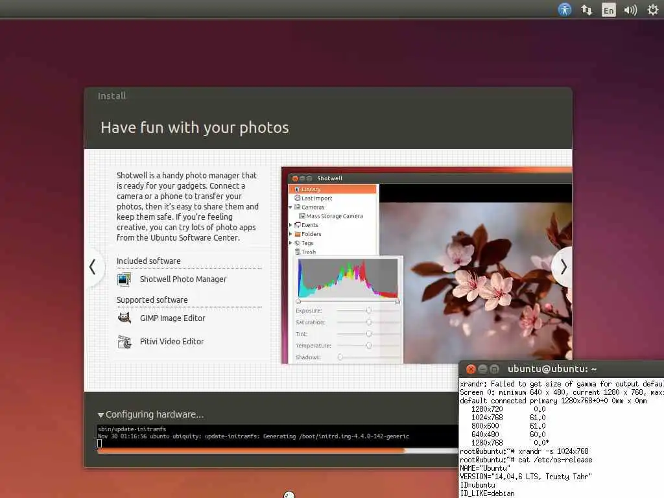Click the Shotwell Photo Manager label
664x498 pixels.
[x=183, y=279]
